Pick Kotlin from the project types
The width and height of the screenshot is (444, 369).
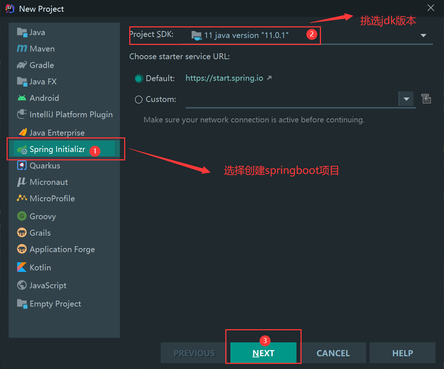(x=40, y=267)
